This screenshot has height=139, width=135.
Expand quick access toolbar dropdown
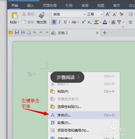tap(47, 32)
